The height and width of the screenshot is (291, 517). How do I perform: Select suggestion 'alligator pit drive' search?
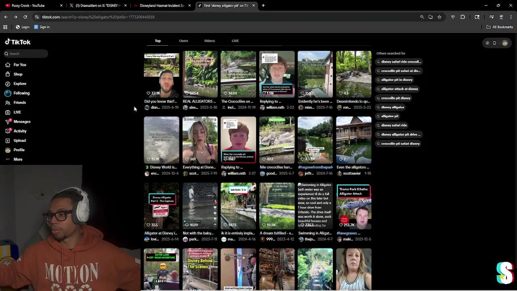399,135
